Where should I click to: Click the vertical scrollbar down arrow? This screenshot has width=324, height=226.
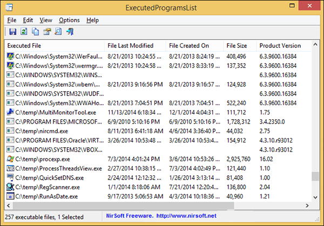point(315,197)
